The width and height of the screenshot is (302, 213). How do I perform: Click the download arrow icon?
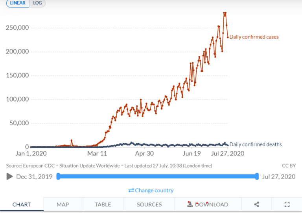(x=190, y=204)
